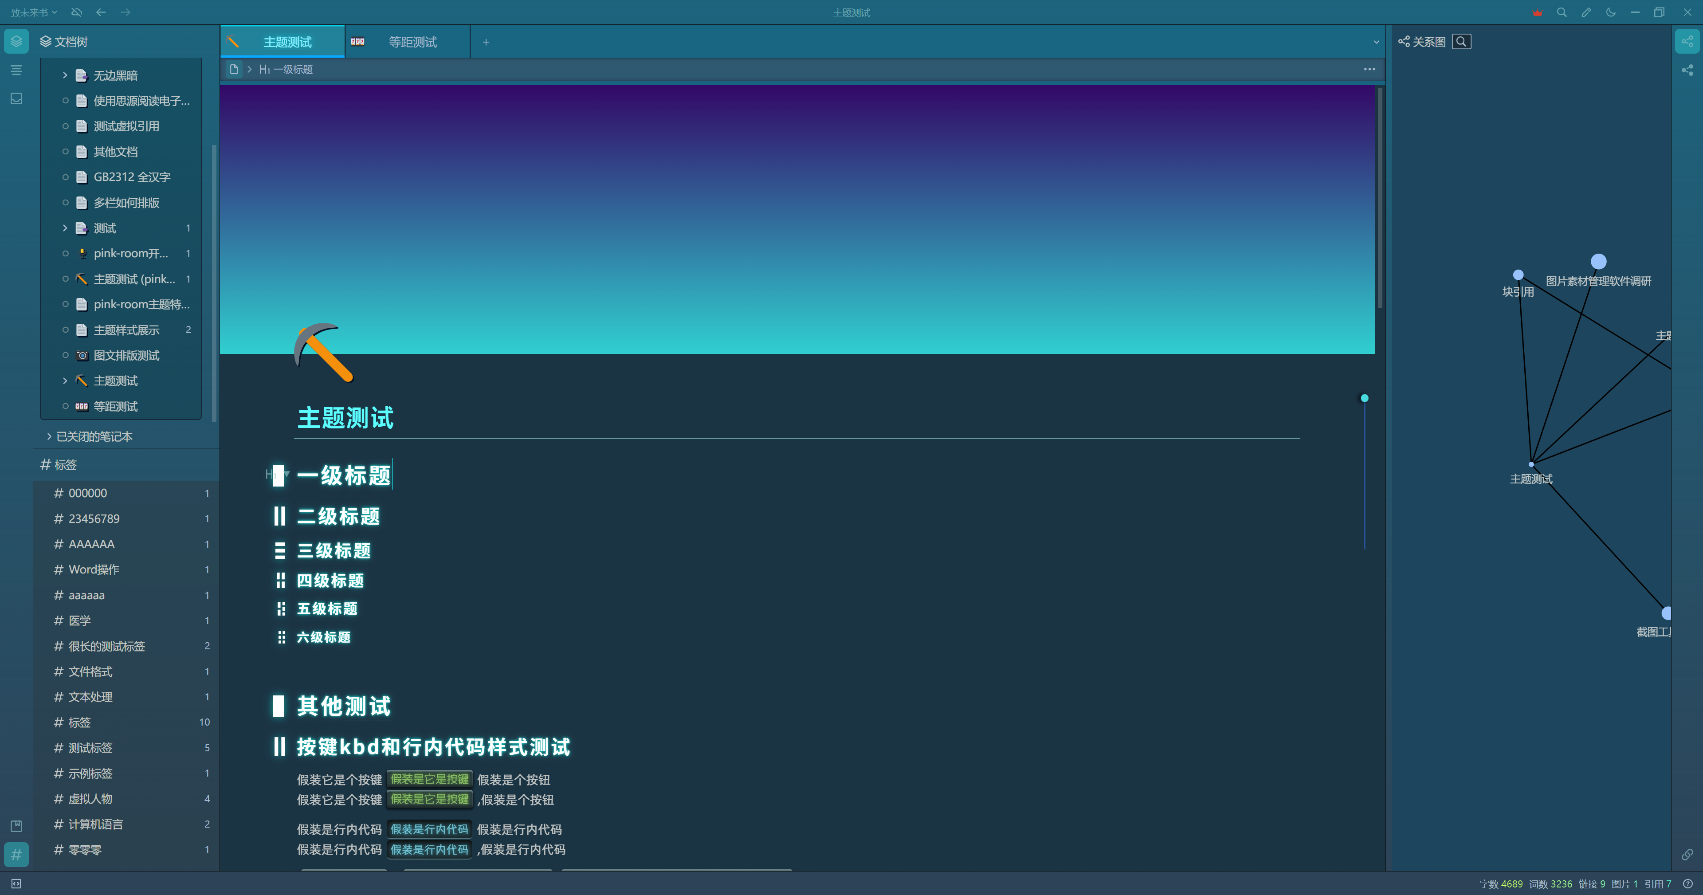Click the search icon beside 关系图 title
The image size is (1703, 895).
coord(1461,42)
